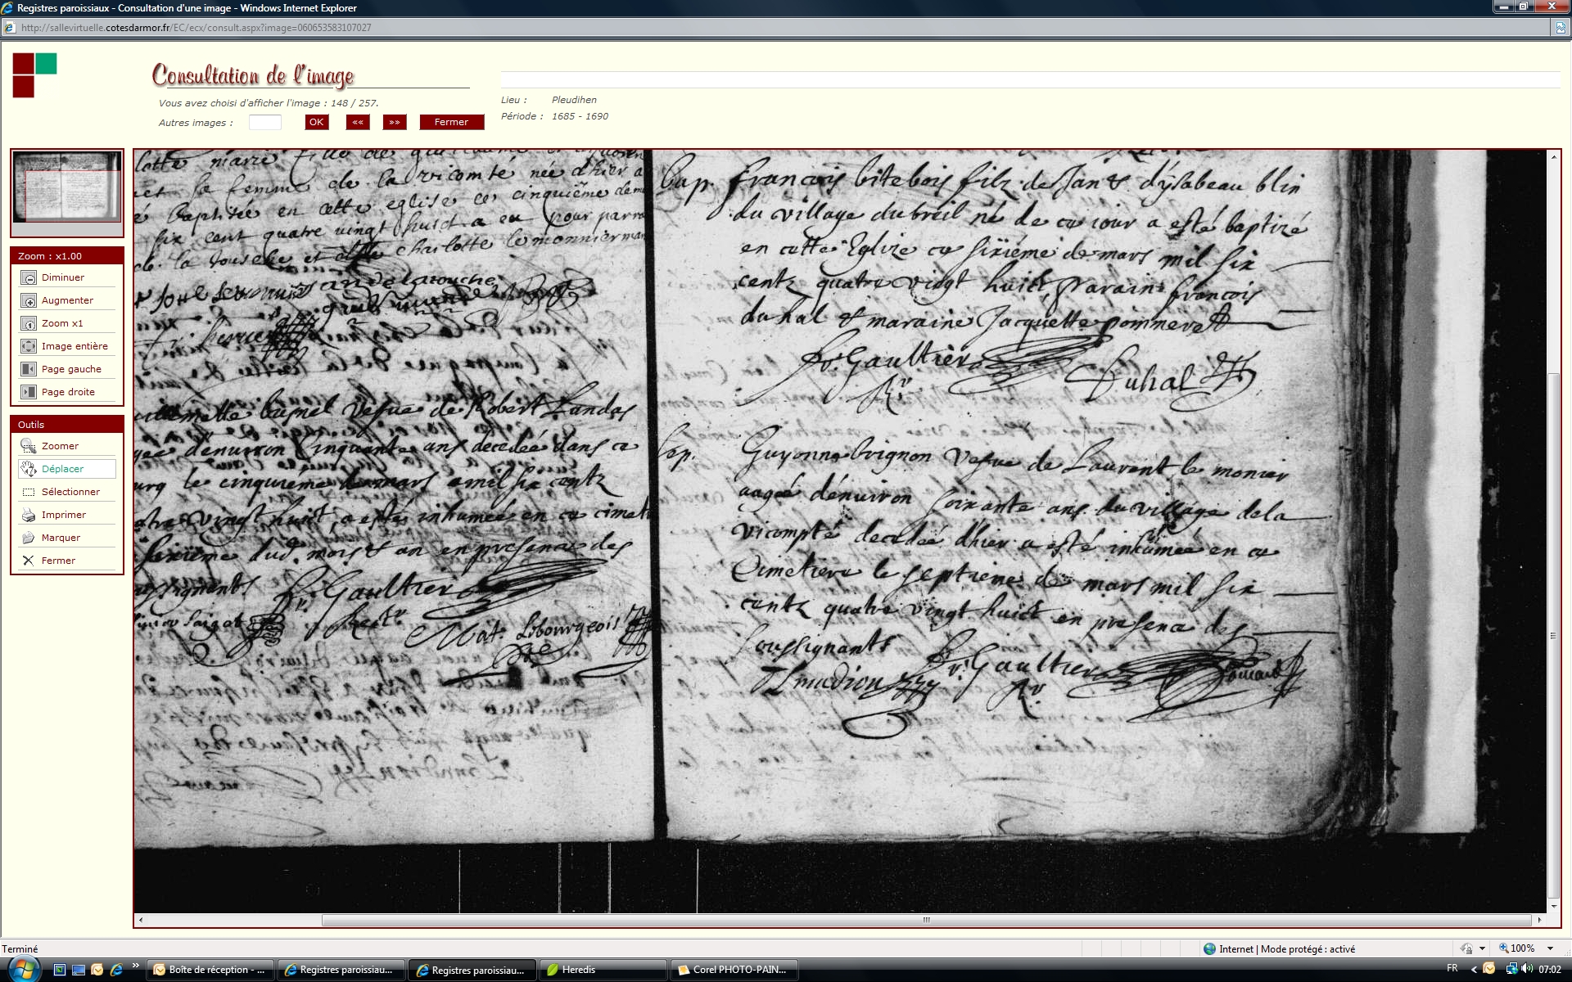The image size is (1572, 982).
Task: Open the browser zoom 100% dropdown arrow
Action: (x=1550, y=948)
